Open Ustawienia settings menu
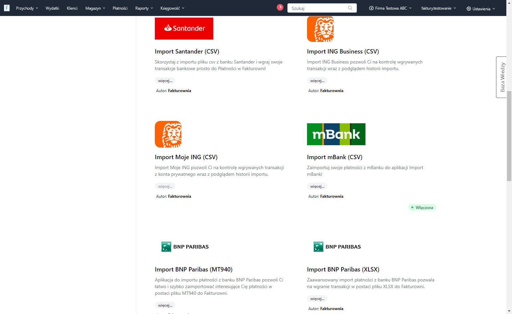Screen dimensions: 512x314 [x=481, y=9]
